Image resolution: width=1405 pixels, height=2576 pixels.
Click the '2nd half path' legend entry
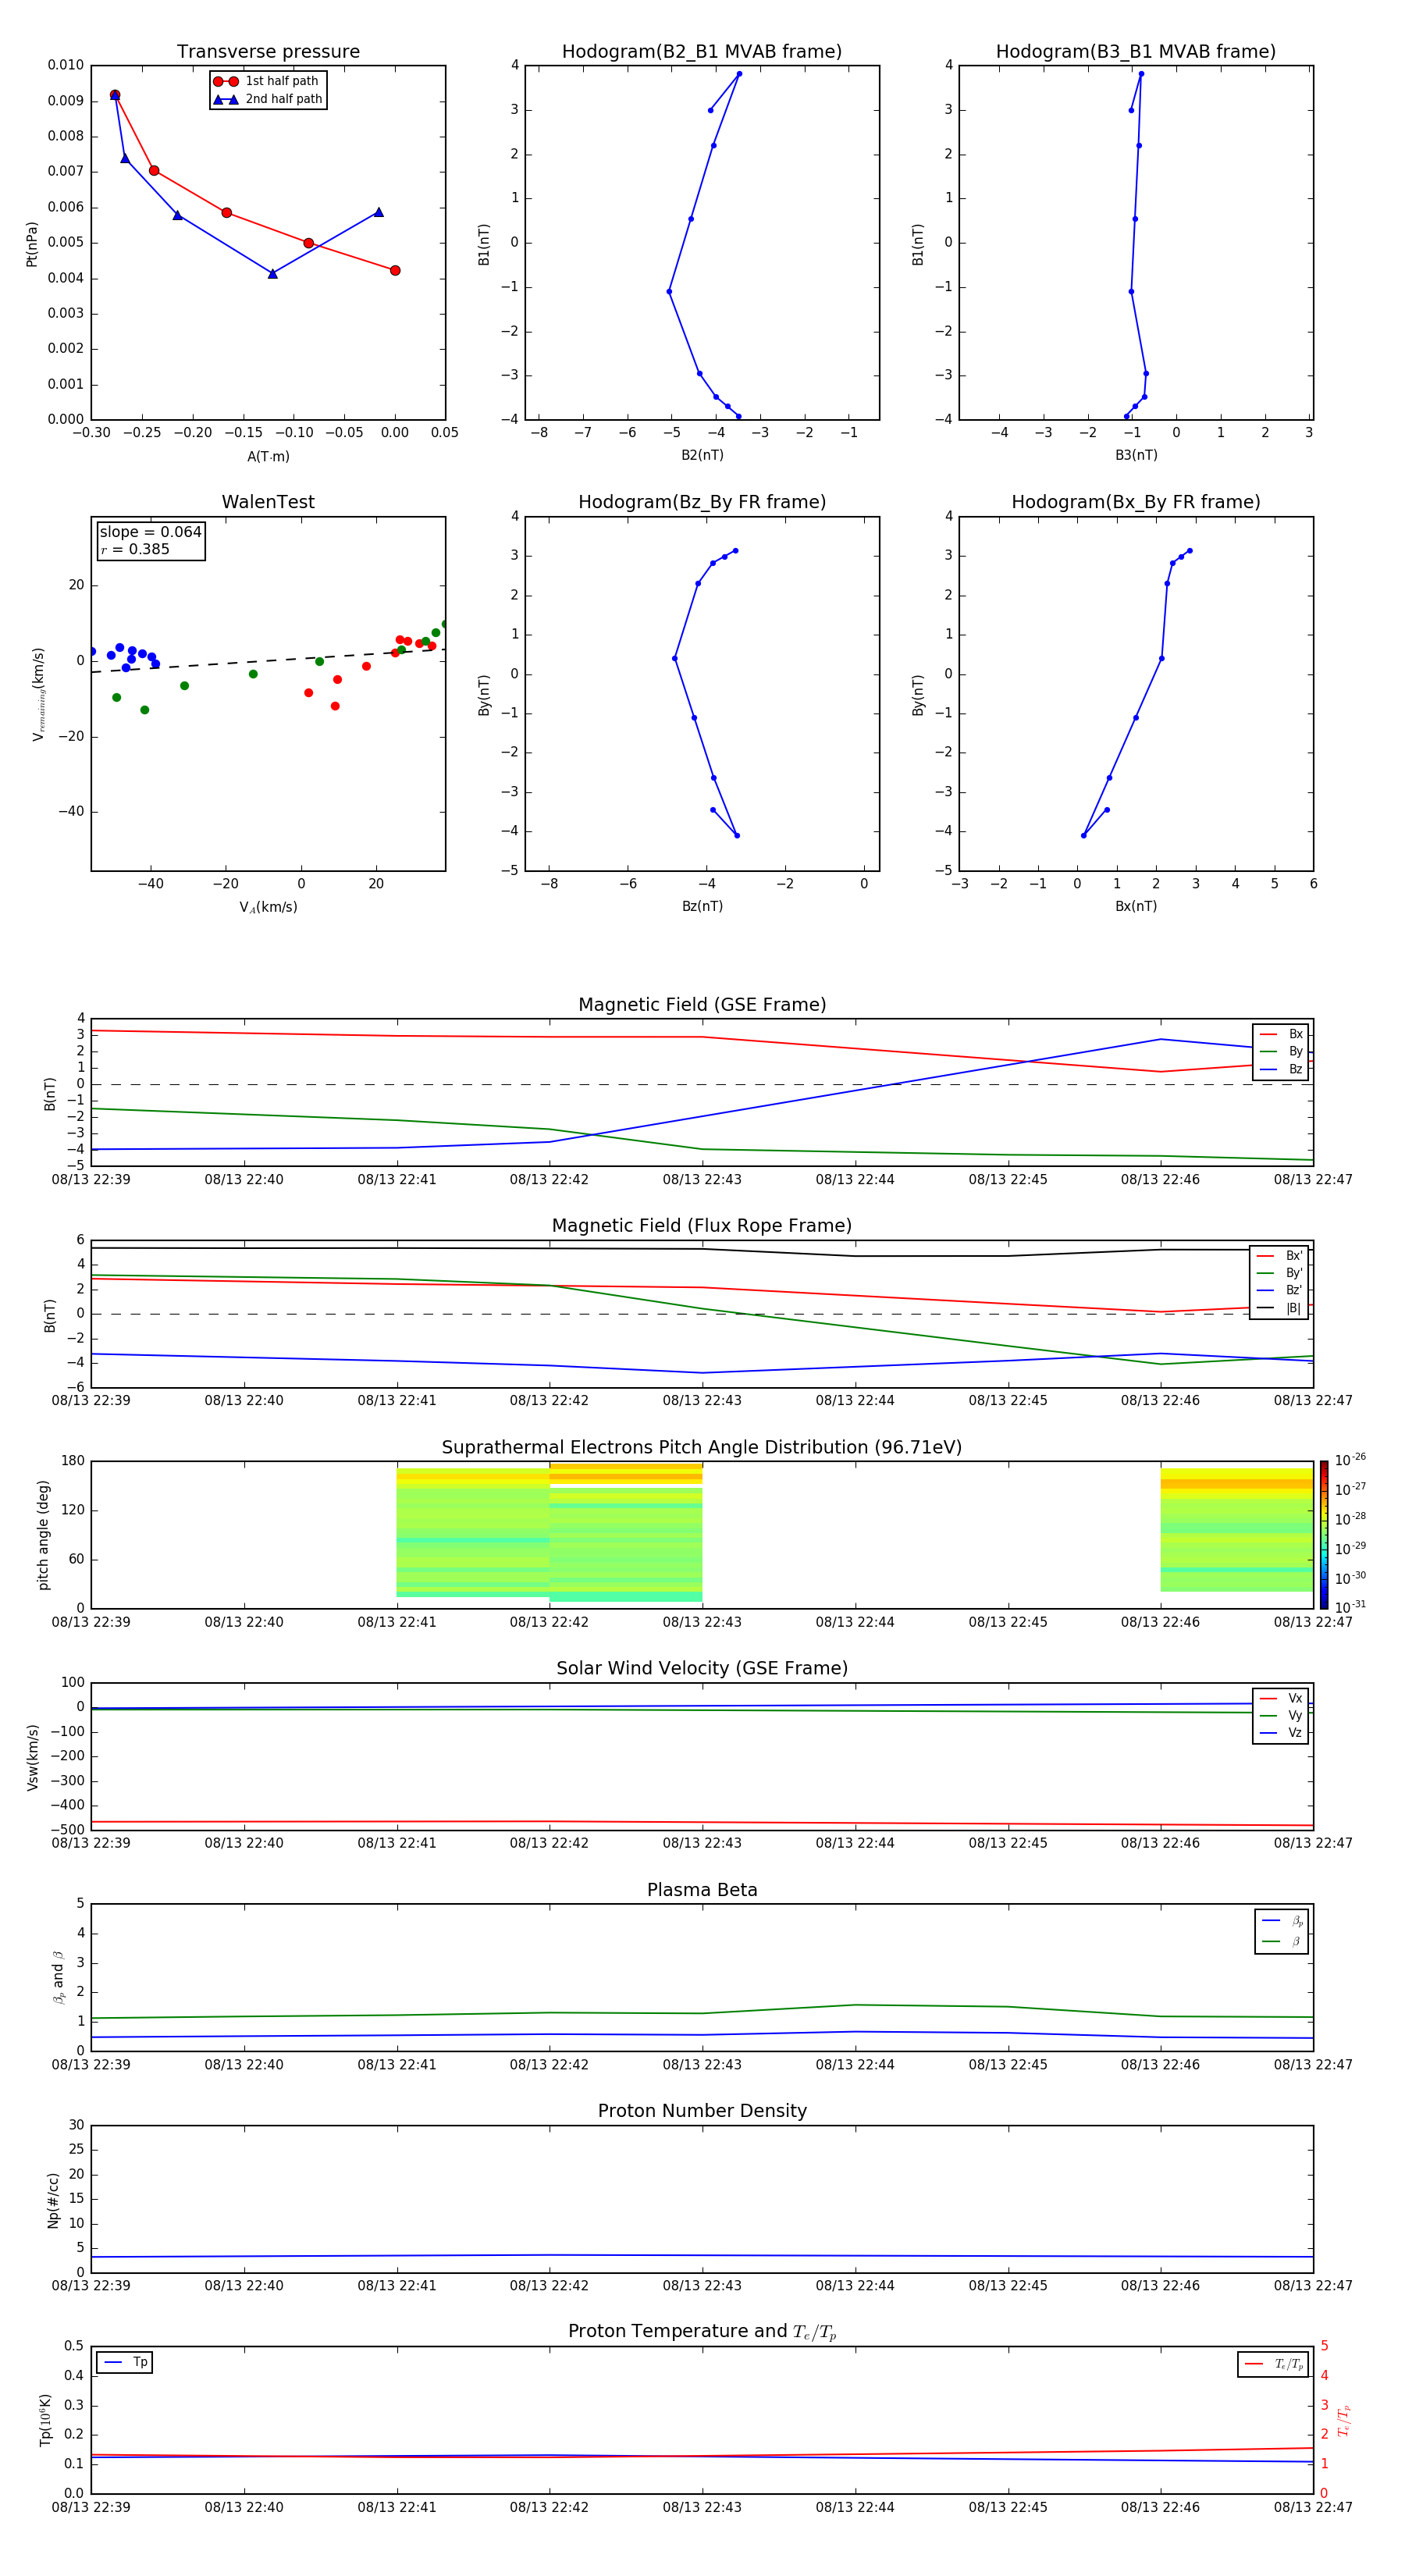[x=268, y=99]
